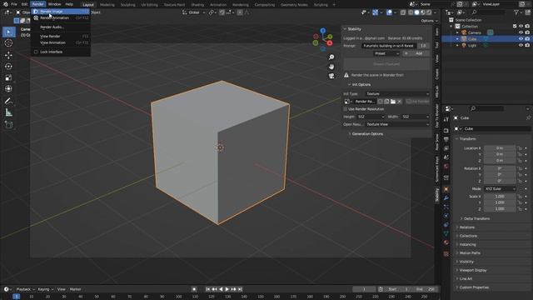Play the animation forward
Image resolution: width=533 pixels, height=300 pixels.
pos(227,289)
